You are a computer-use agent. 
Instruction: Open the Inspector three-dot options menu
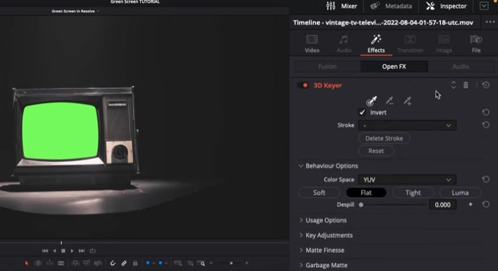click(x=490, y=22)
